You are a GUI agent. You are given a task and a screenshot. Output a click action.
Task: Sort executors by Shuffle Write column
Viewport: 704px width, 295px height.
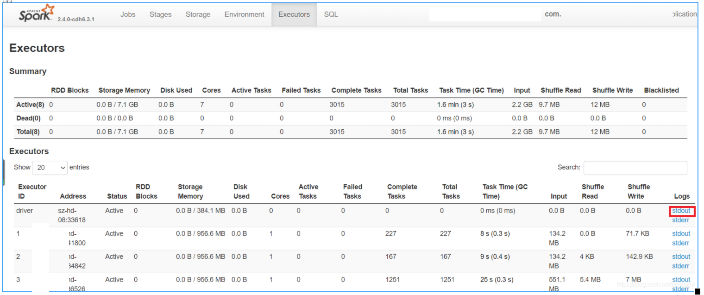point(639,191)
